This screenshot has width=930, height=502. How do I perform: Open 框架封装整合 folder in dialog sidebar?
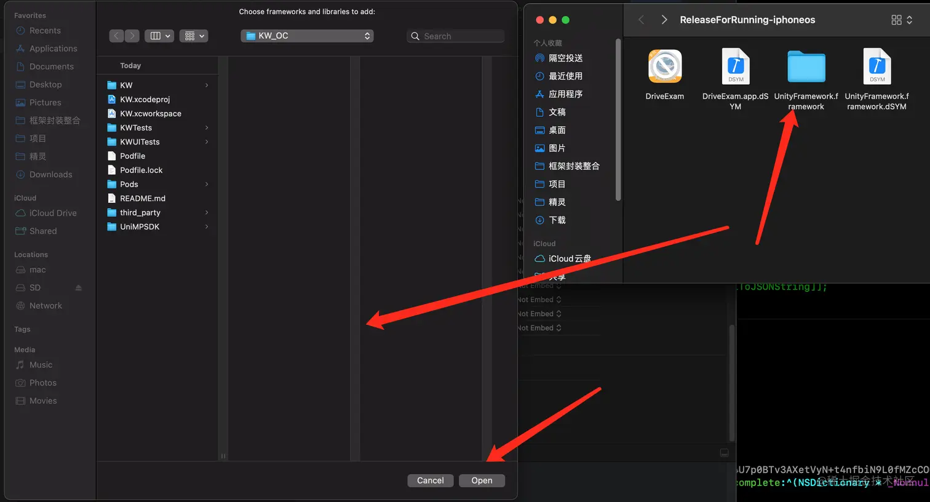pos(48,121)
